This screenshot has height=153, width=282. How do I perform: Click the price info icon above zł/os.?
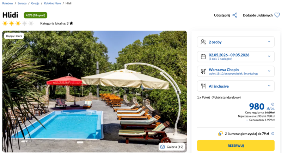(x=272, y=104)
